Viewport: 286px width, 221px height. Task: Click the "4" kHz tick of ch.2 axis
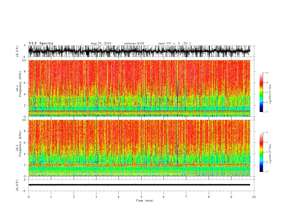point(25,154)
